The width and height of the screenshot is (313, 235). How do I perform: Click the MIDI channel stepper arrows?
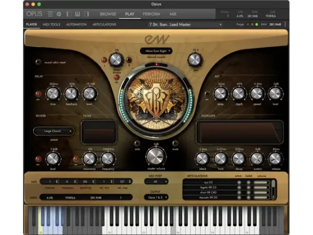coord(57,181)
